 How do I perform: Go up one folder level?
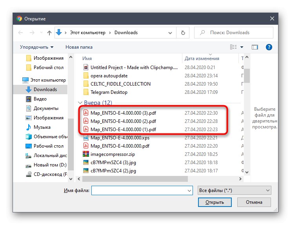49,33
